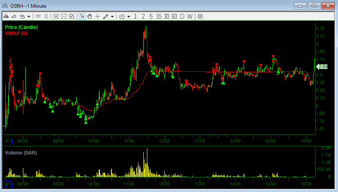This screenshot has height=192, width=338.
Task: Select the horizontal line tool
Action: (x=38, y=16)
